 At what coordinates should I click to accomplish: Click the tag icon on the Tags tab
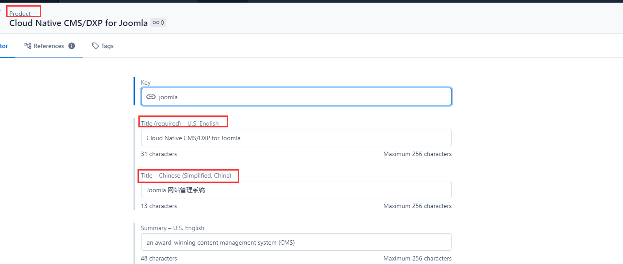coord(95,45)
